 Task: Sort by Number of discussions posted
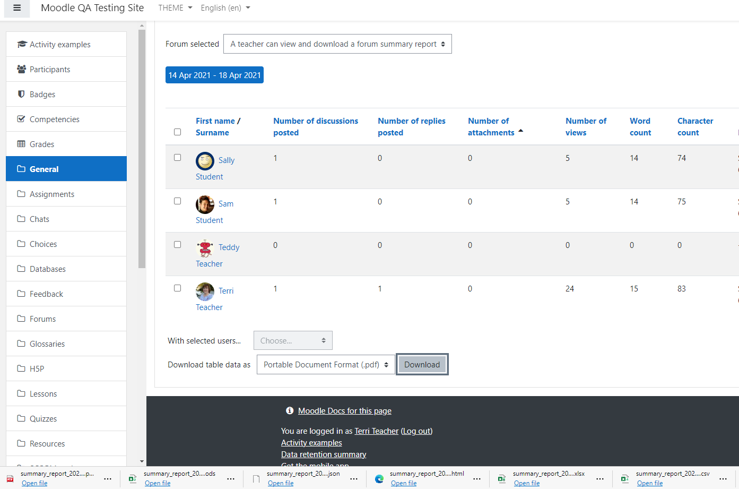[316, 126]
